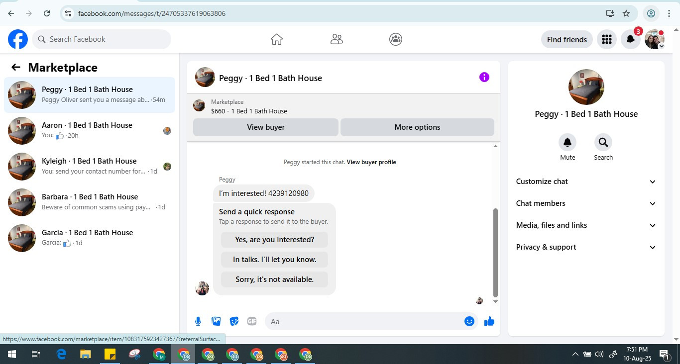This screenshot has height=364, width=680.
Task: Open the Home feed icon
Action: (x=277, y=39)
